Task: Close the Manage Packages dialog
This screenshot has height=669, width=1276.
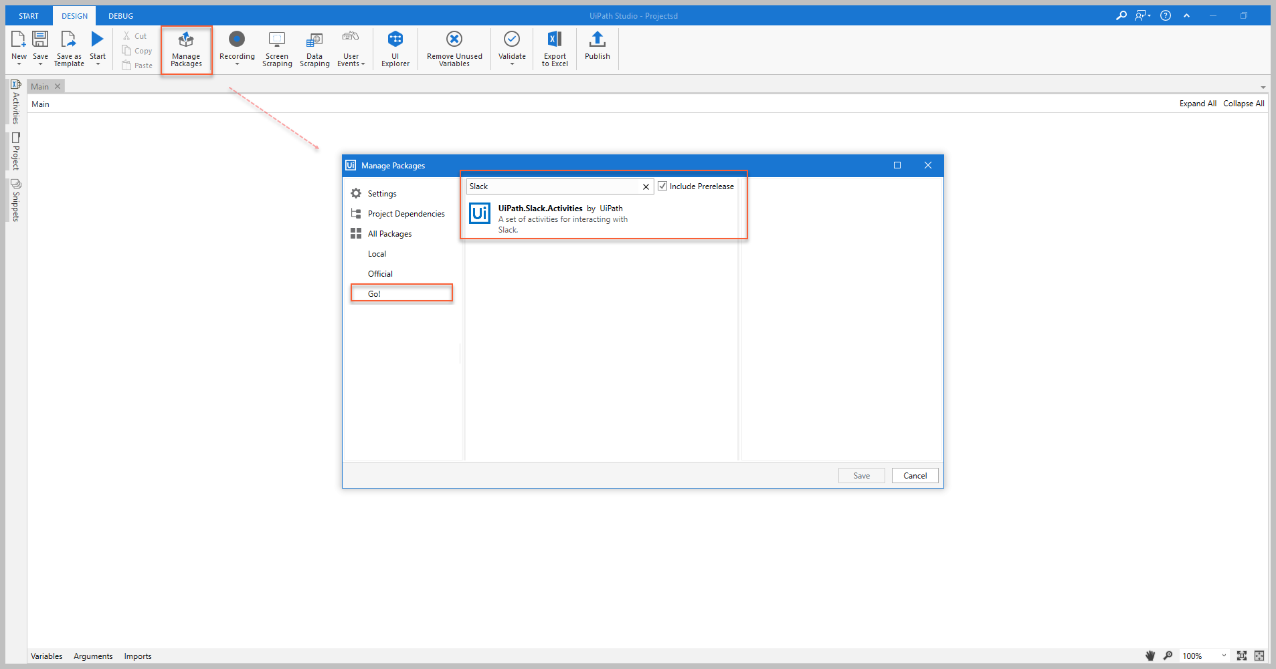Action: point(928,165)
